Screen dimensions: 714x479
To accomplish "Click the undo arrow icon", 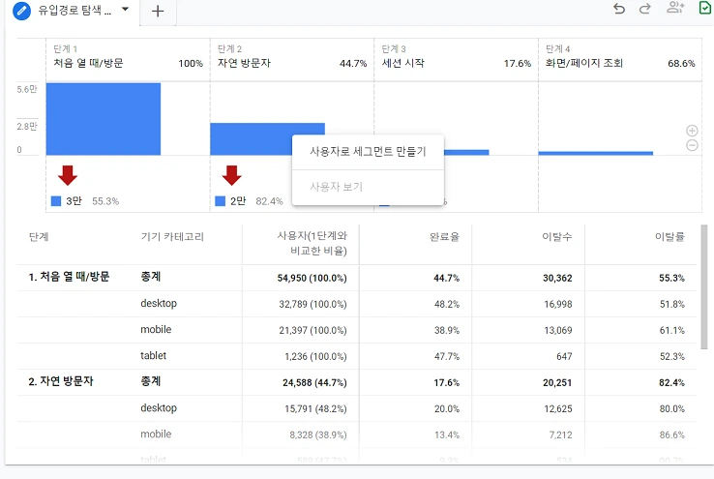I will [x=619, y=9].
